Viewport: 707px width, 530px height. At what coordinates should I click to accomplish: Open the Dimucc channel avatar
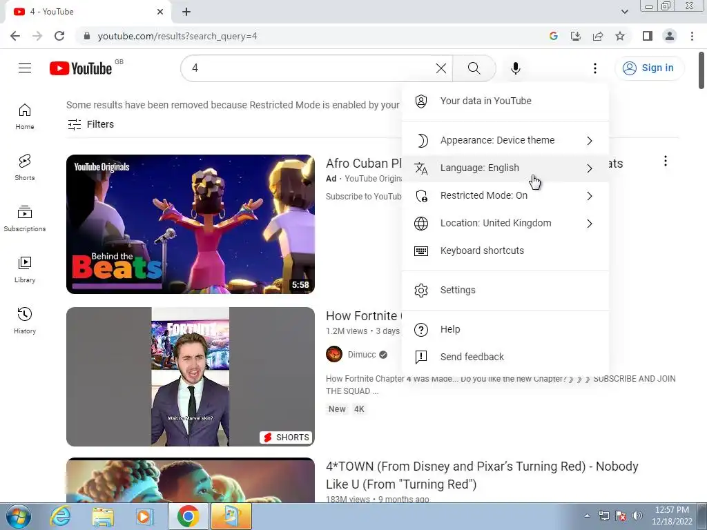click(x=334, y=354)
